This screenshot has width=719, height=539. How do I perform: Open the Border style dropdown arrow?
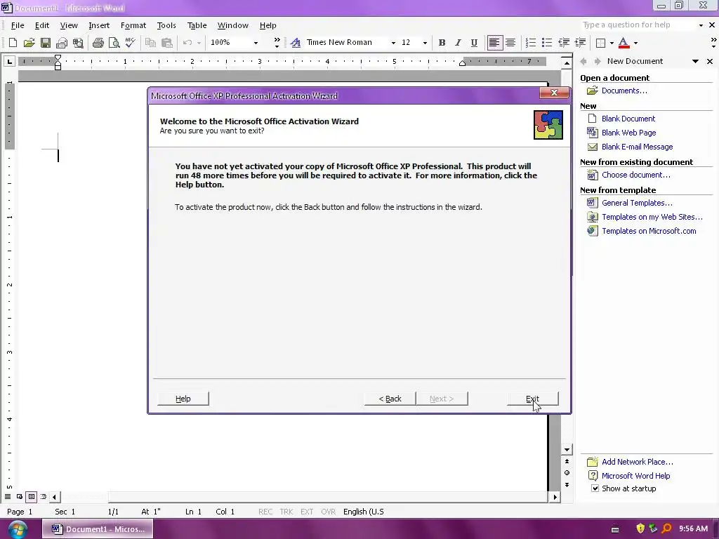pos(612,43)
